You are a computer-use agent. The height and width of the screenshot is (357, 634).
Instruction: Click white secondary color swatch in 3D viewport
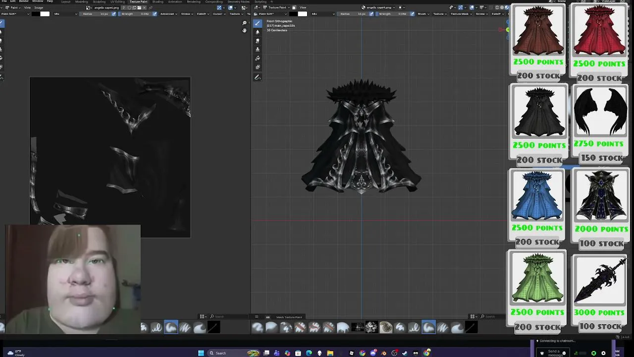[x=303, y=14]
